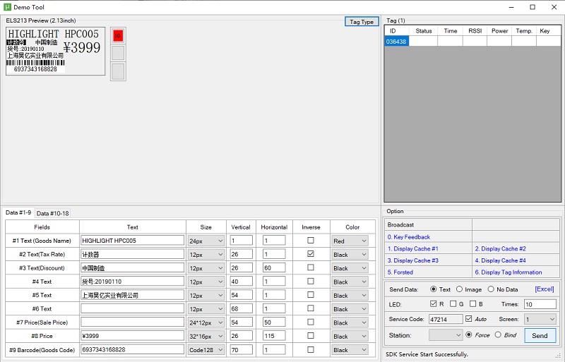Click 3. Display Cache #3
The image size is (565, 362).
point(413,260)
